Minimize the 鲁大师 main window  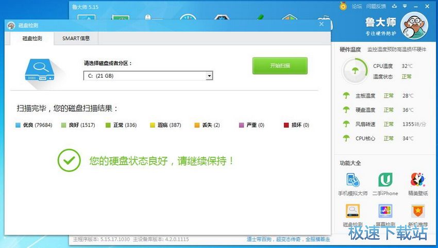click(416, 6)
